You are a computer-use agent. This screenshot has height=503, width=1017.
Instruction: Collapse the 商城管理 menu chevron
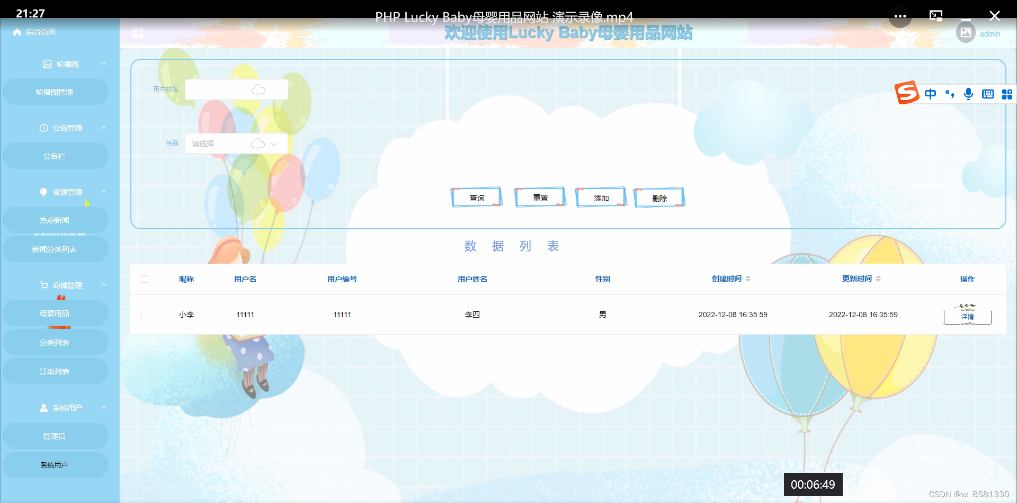pyautogui.click(x=103, y=285)
